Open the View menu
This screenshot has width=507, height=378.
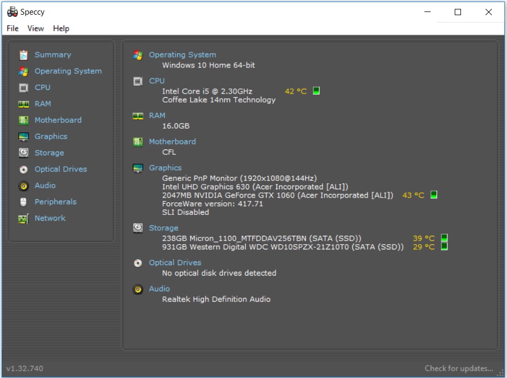[36, 28]
